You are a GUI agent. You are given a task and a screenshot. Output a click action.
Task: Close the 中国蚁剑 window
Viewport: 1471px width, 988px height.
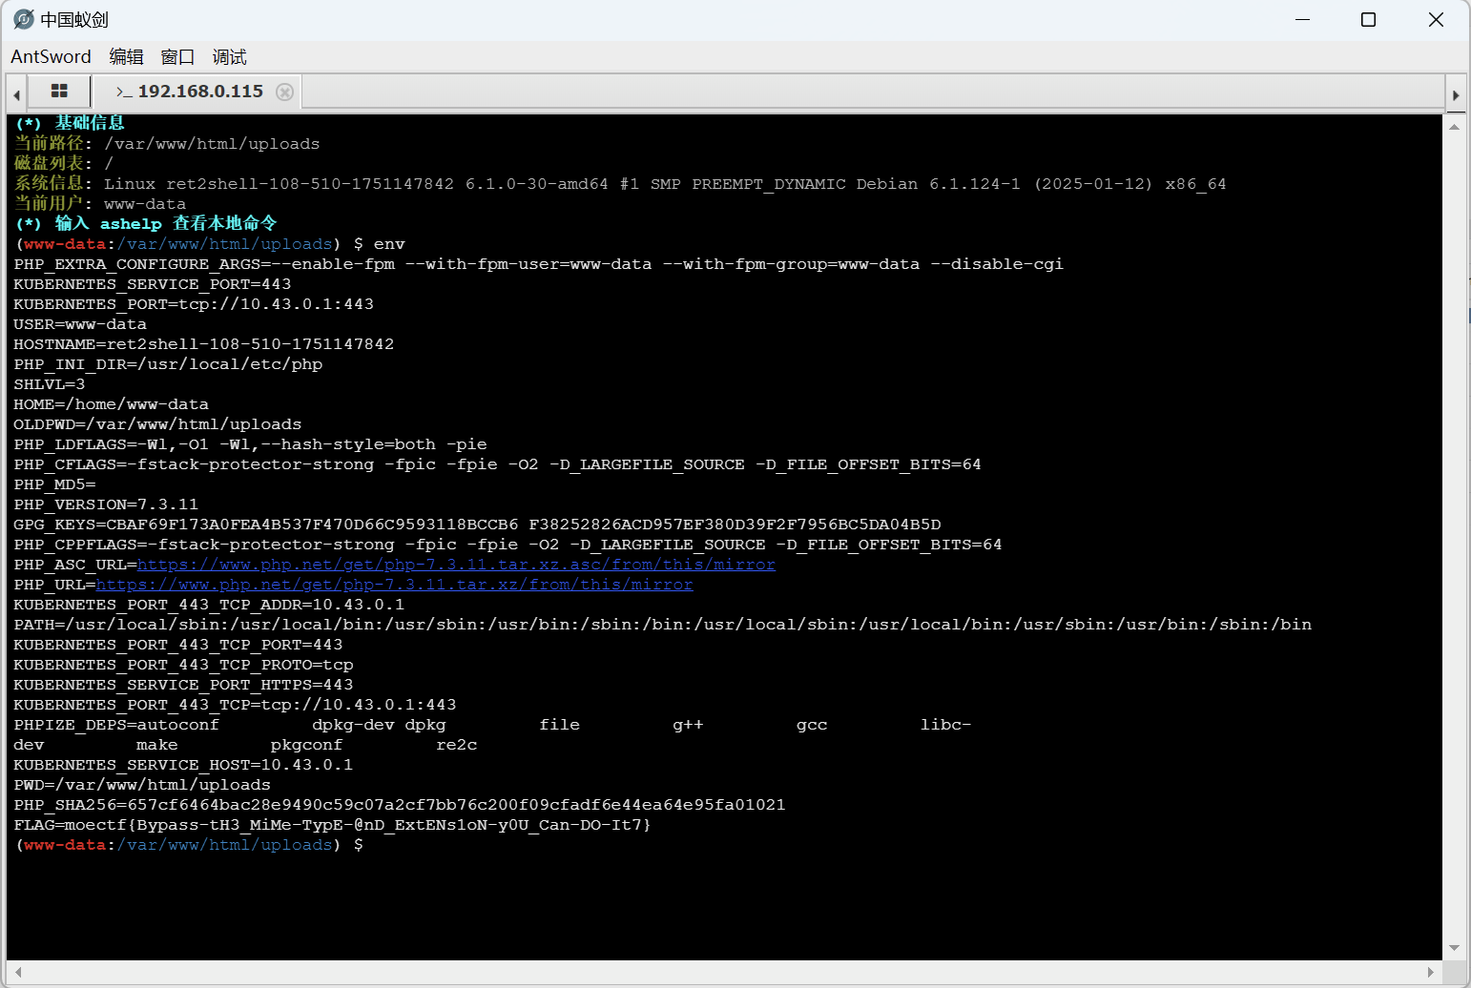[x=1436, y=19]
